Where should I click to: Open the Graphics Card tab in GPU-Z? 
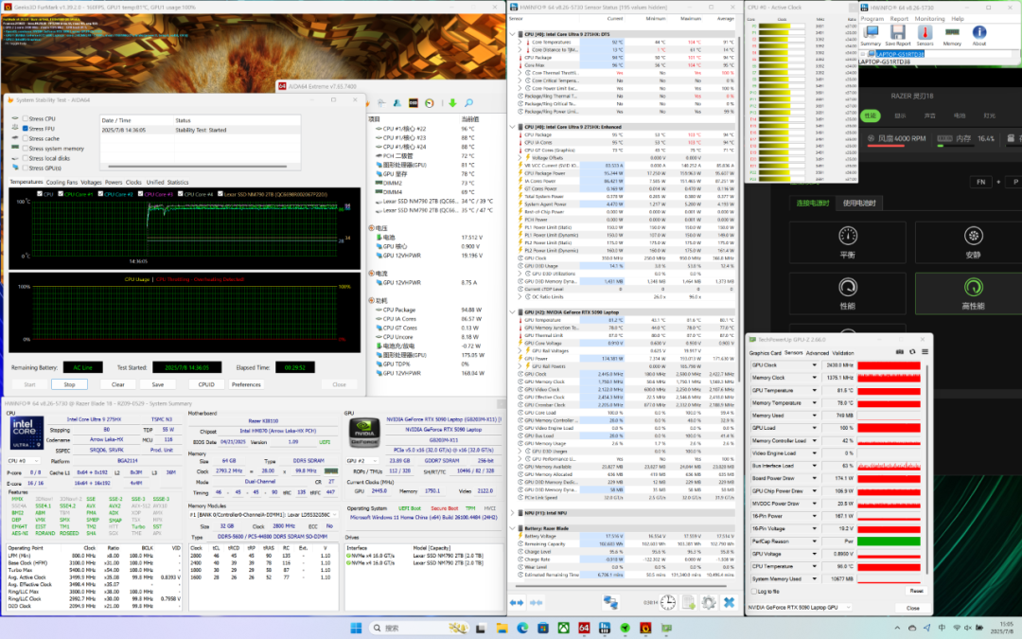tap(765, 353)
